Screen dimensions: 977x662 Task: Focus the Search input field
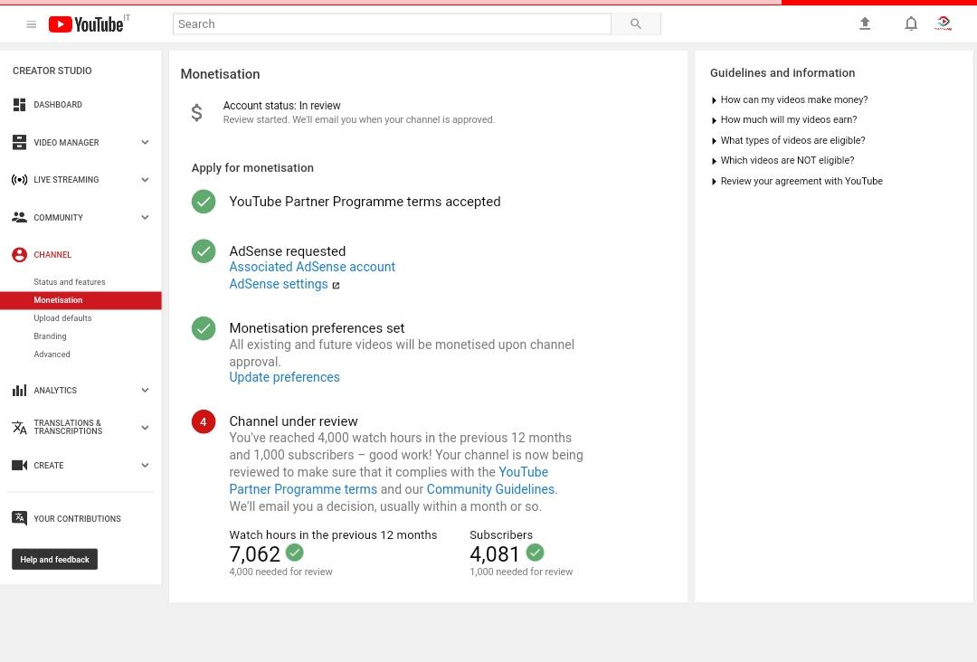click(x=392, y=24)
